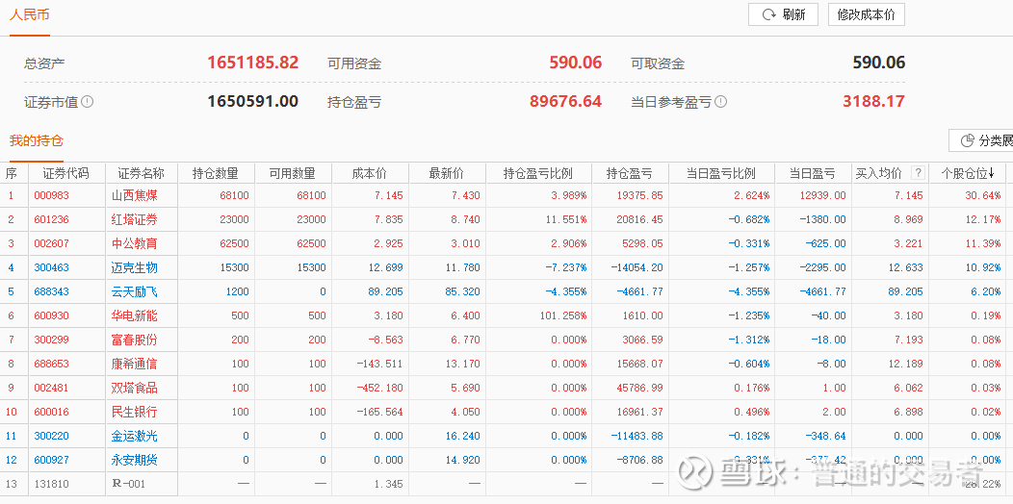Sort by 持仓盈亏比例 column header
Image resolution: width=1013 pixels, height=504 pixels.
click(537, 173)
